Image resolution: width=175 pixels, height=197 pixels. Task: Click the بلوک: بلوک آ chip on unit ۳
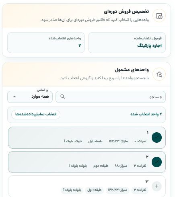[x=72, y=190]
